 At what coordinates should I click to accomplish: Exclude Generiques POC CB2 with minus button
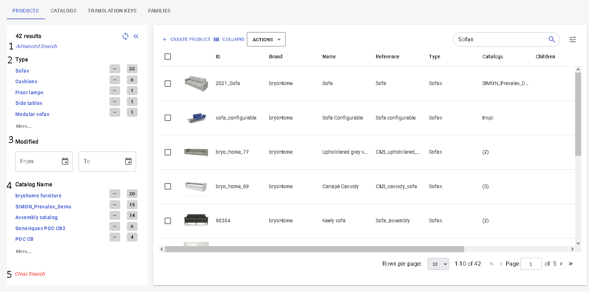[114, 227]
